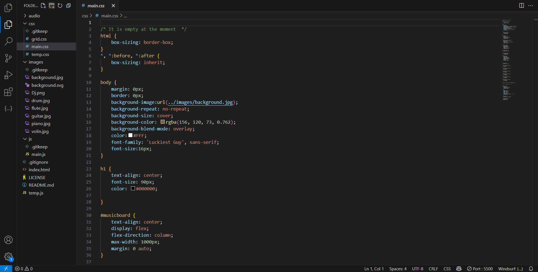The height and width of the screenshot is (272, 538).
Task: Expand the audio folder
Action: click(x=46, y=16)
